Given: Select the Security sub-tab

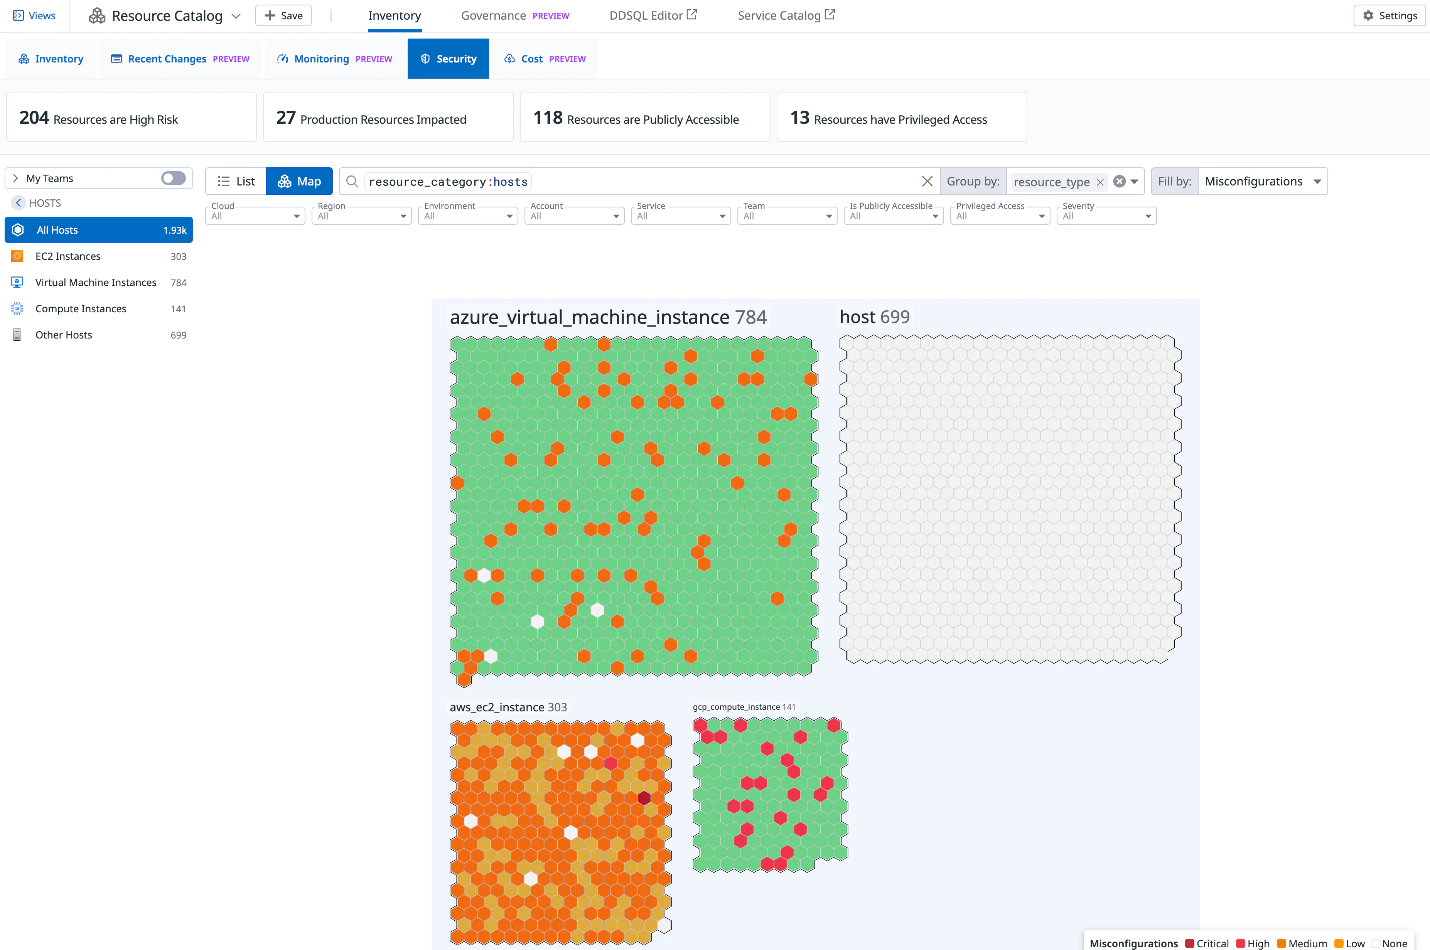Looking at the screenshot, I should click(x=449, y=59).
